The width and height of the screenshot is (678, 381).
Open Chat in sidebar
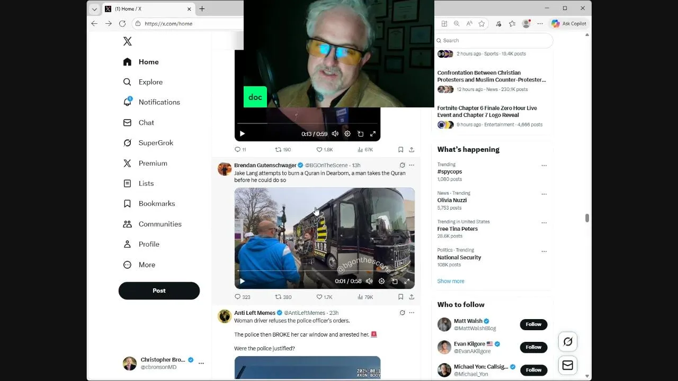coord(139,123)
